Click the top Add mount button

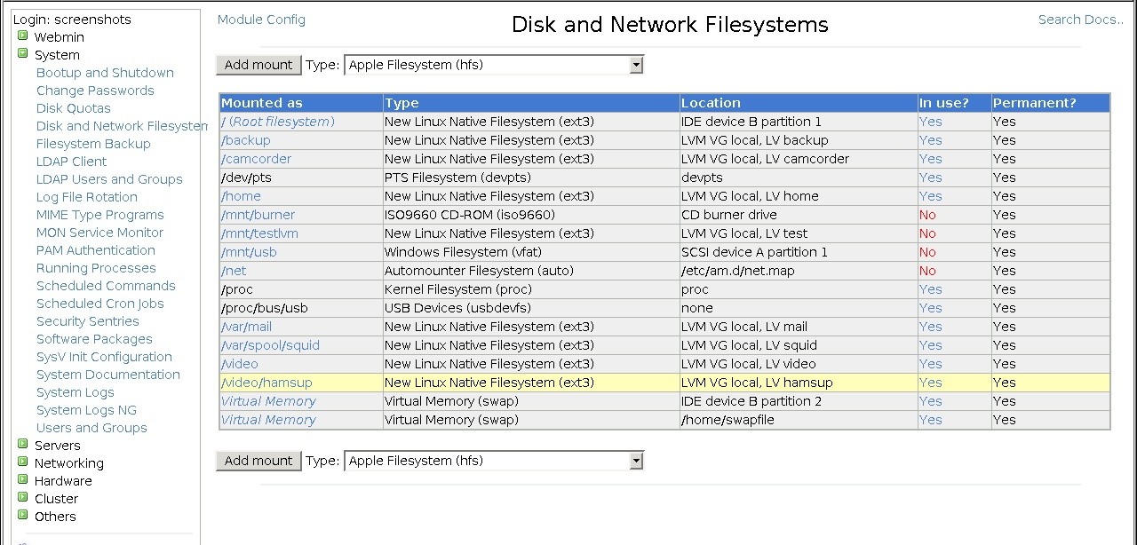[258, 65]
